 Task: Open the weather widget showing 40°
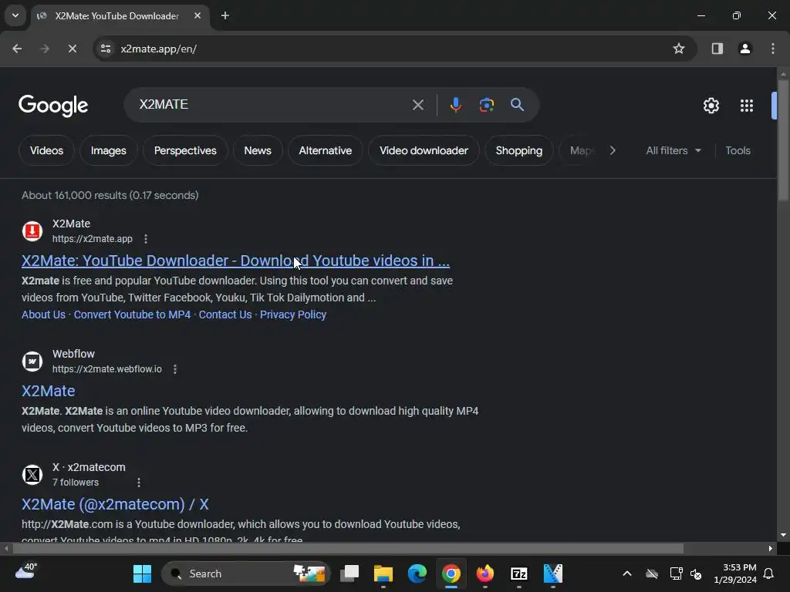tap(26, 571)
